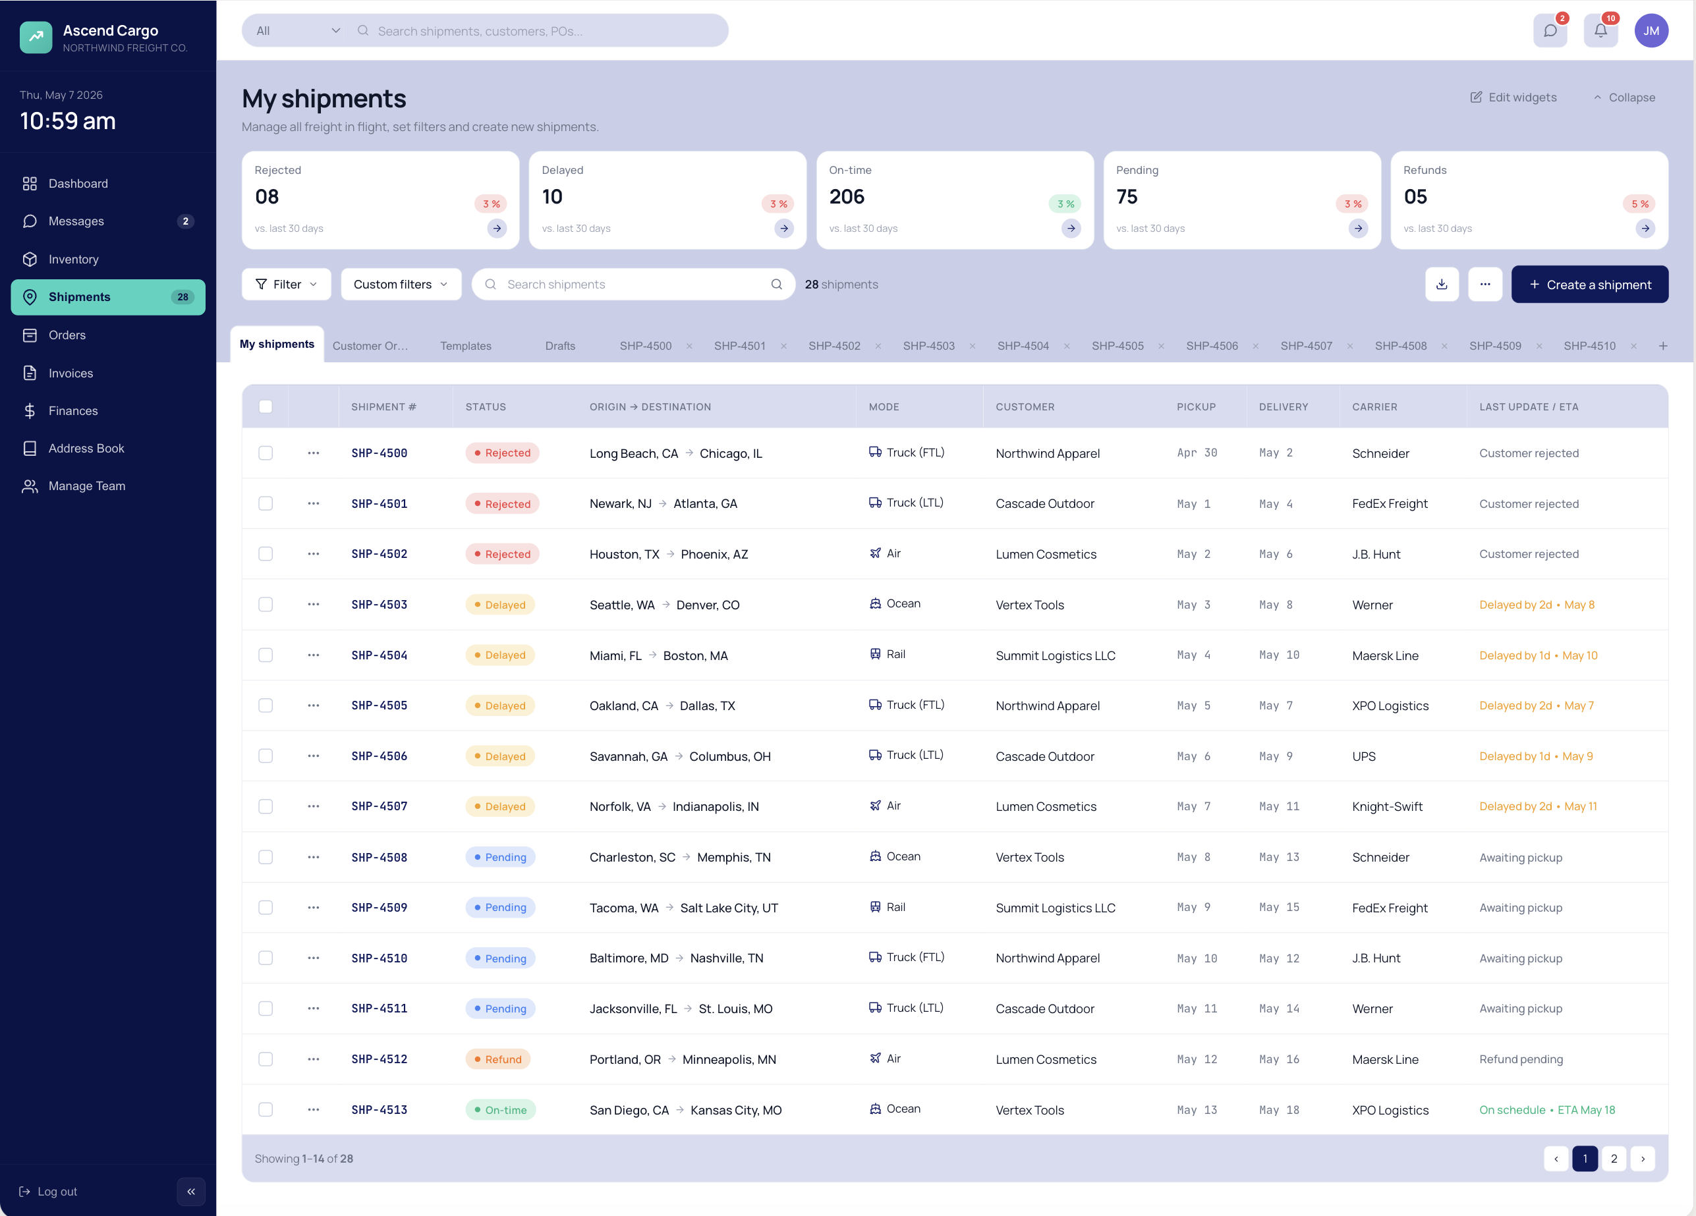Open row actions menu for SHP-4500
This screenshot has height=1216, width=1696.
tap(314, 453)
